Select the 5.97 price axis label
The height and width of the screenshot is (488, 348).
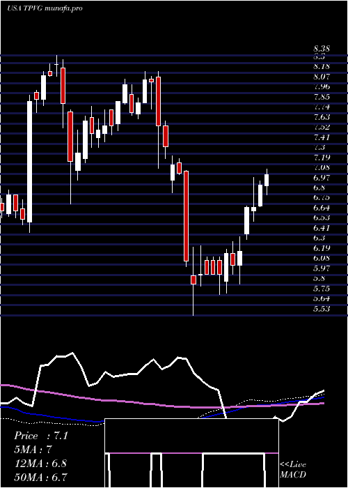(322, 268)
